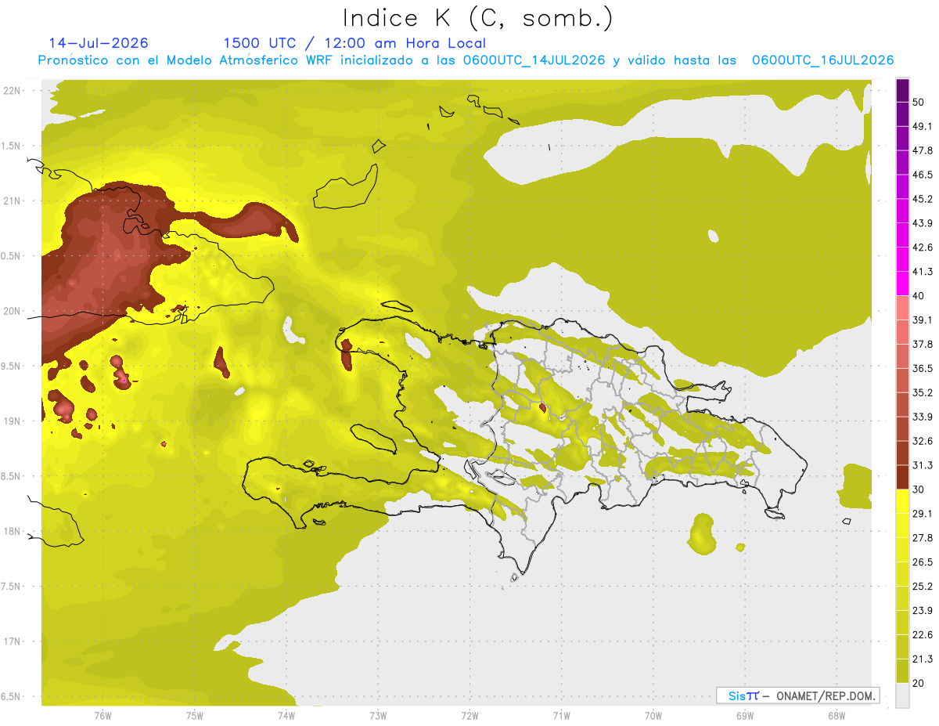Click the 'Indice K (C, somb.)' map title
Screen dimensions: 939x726
pos(477,18)
